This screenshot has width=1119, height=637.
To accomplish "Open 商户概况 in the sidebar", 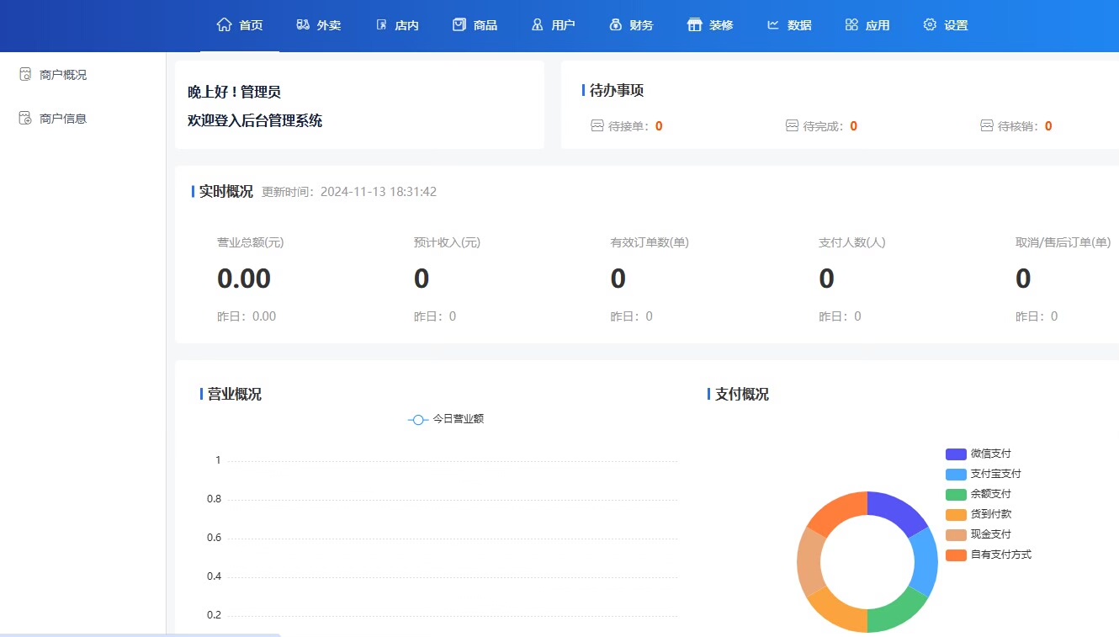I will pos(62,75).
